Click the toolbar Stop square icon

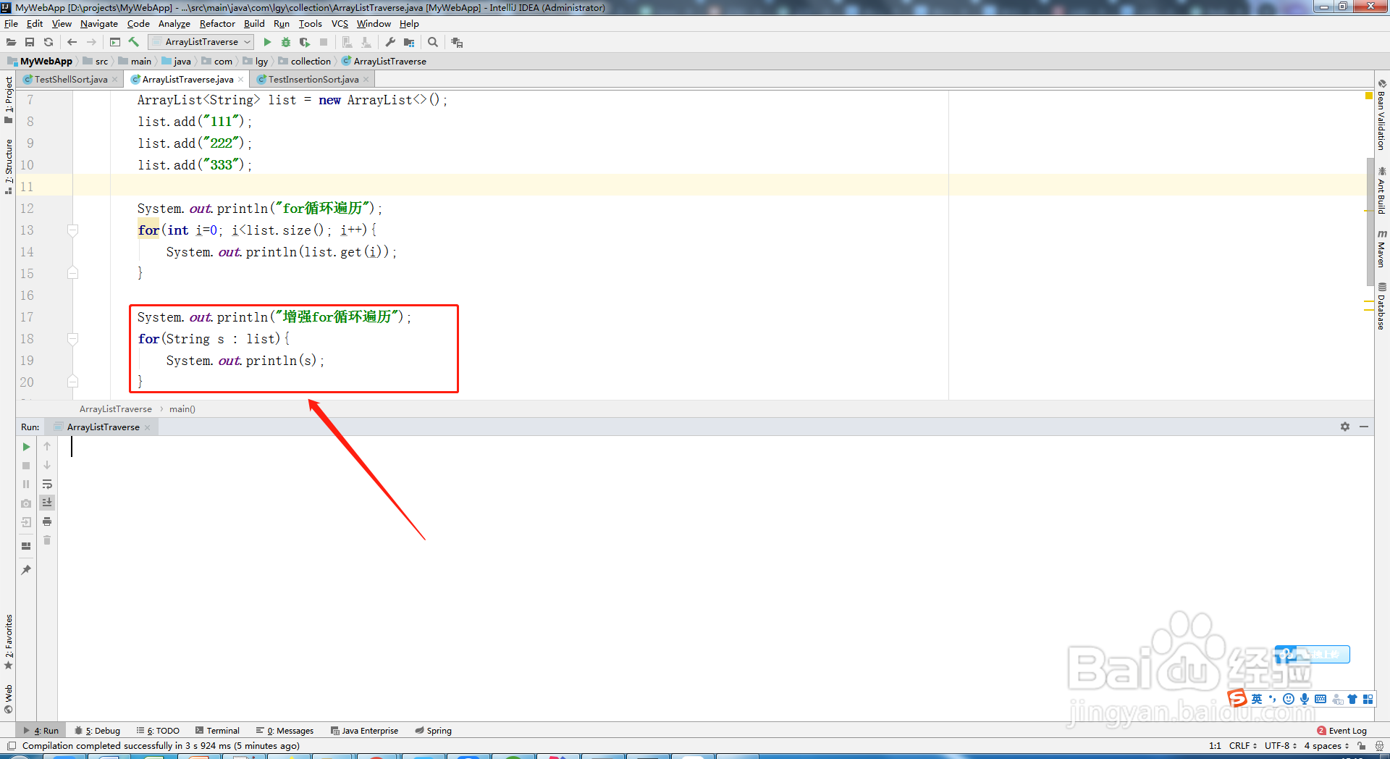[324, 42]
